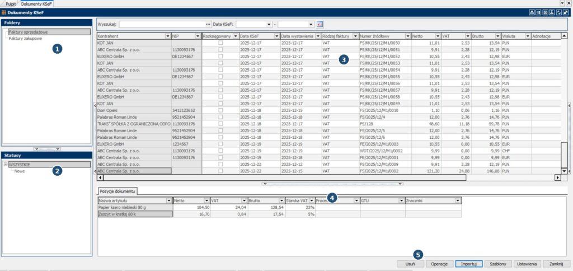Switch to the Pulpit tab
The width and height of the screenshot is (573, 271).
coord(11,3)
